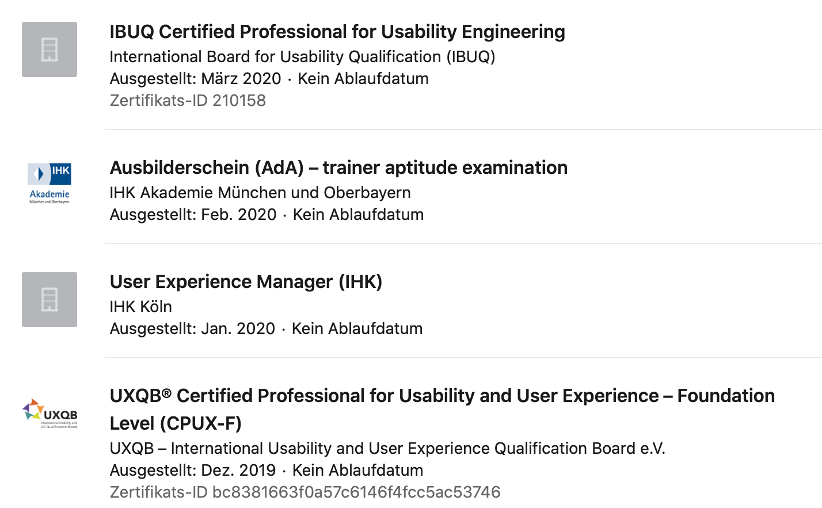Click the Zertifikats-ID bc8381663f0a57c6146f4fcc5ac53746 text
822x508 pixels.
click(305, 492)
